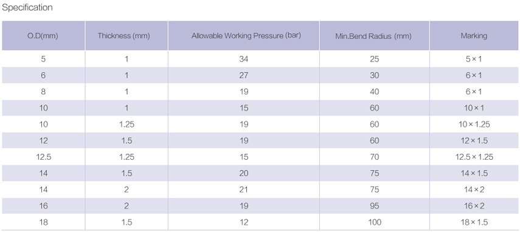Click the 95 bend radius cell

pos(375,206)
